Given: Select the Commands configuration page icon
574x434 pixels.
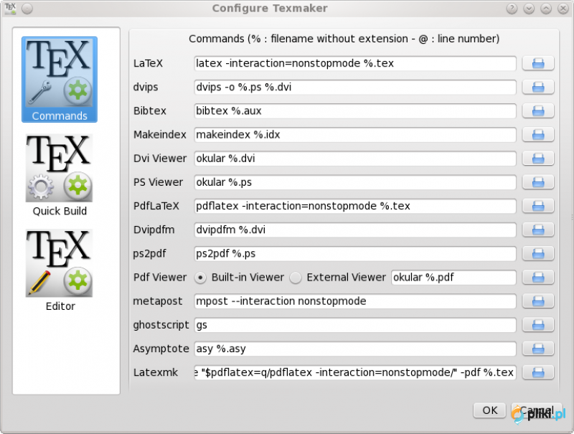Looking at the screenshot, I should tap(60, 80).
